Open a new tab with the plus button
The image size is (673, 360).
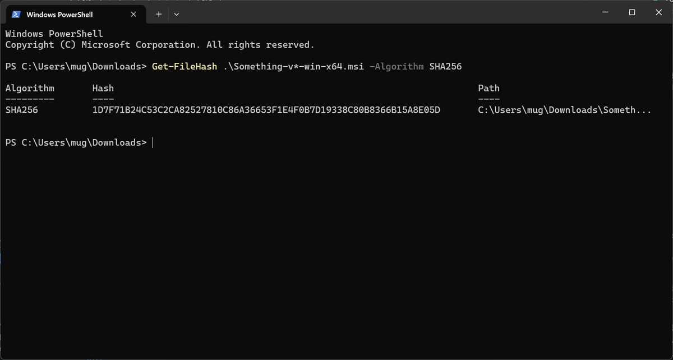tap(159, 14)
